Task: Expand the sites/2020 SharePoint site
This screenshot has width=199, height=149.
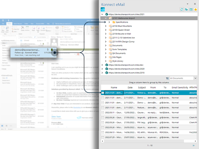Action: (x=102, y=69)
